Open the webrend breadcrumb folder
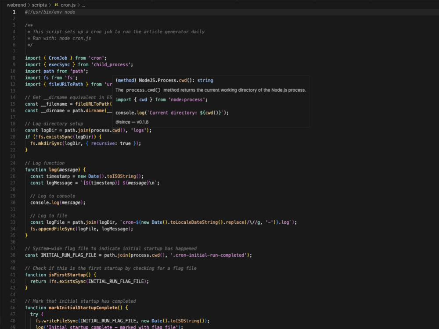This screenshot has height=329, width=439. tap(16, 5)
